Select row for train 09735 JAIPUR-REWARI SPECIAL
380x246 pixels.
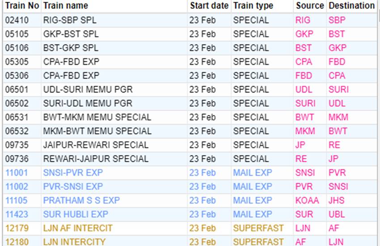tap(190, 145)
